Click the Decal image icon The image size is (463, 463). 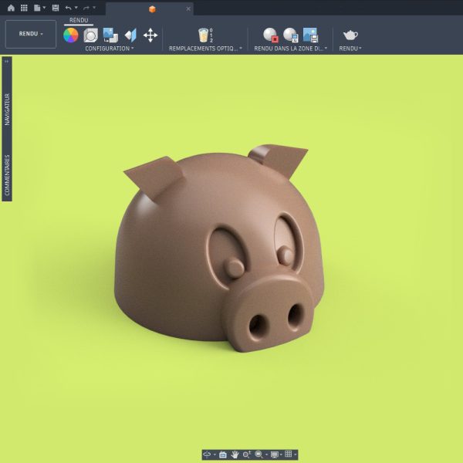click(110, 35)
